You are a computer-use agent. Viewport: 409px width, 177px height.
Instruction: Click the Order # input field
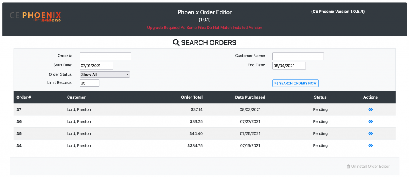coord(105,56)
